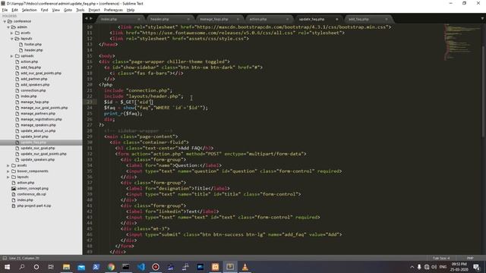Open the Tools menu
This screenshot has width=486, height=273.
click(x=80, y=10)
